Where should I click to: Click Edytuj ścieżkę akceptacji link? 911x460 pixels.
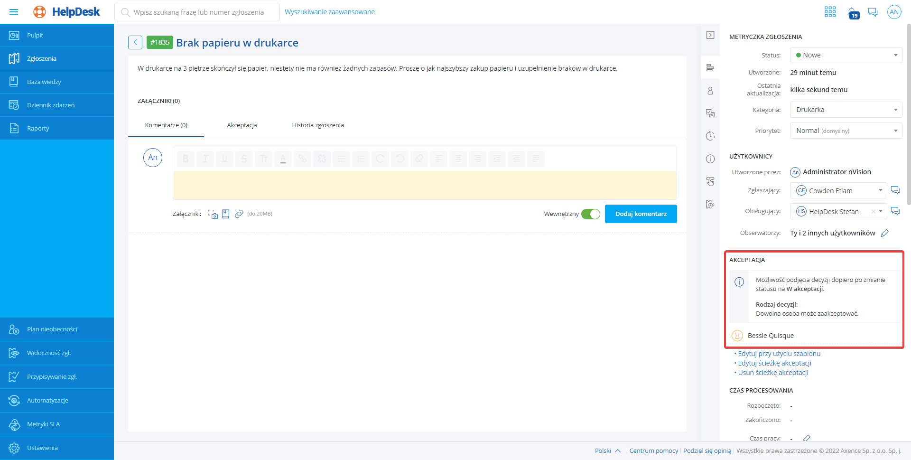(x=774, y=363)
